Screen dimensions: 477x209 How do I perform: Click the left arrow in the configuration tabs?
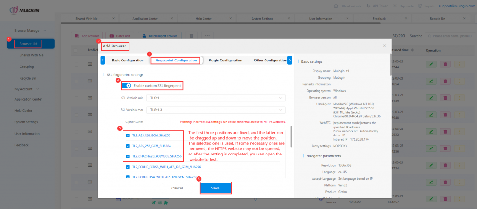[x=102, y=60]
